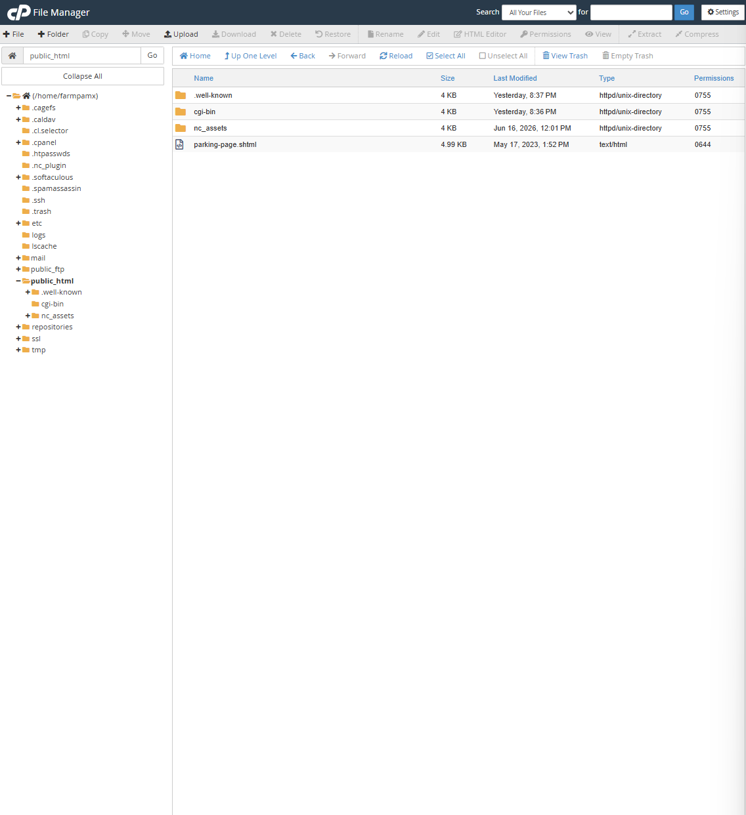Viewport: 746px width, 815px height.
Task: Open View Trash
Action: coord(565,56)
